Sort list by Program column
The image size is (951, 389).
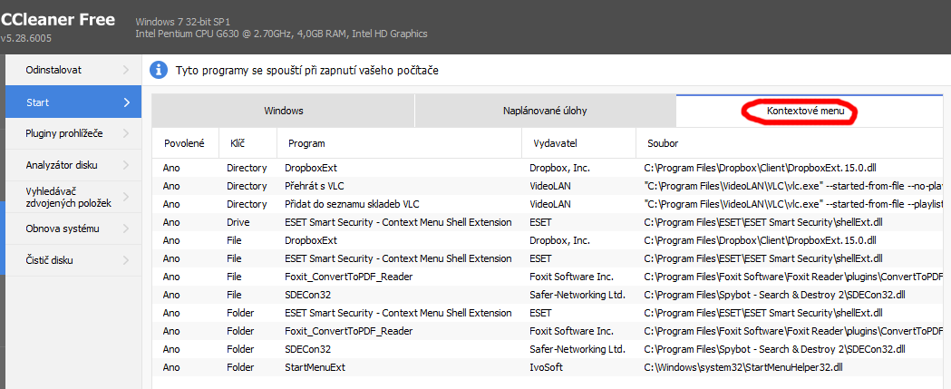click(306, 143)
